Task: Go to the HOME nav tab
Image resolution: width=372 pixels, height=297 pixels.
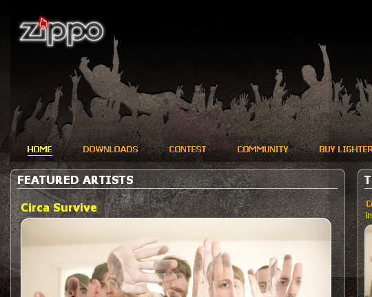Action: point(40,150)
